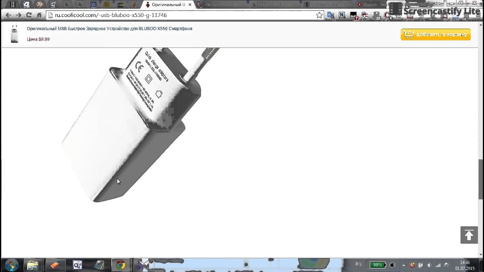Click the RU language indicator
484x272 pixels.
[358, 264]
